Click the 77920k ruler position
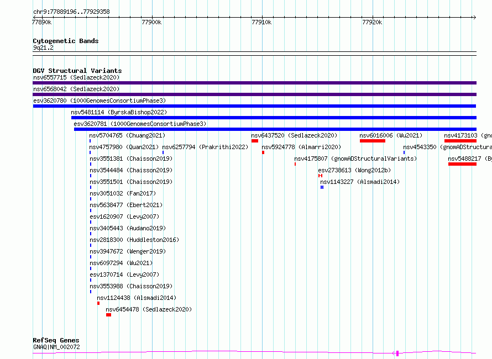Image resolution: width=492 pixels, height=359 pixels. point(373,22)
